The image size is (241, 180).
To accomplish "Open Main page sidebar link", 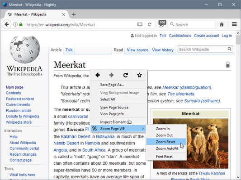I will pyautogui.click(x=14, y=87).
